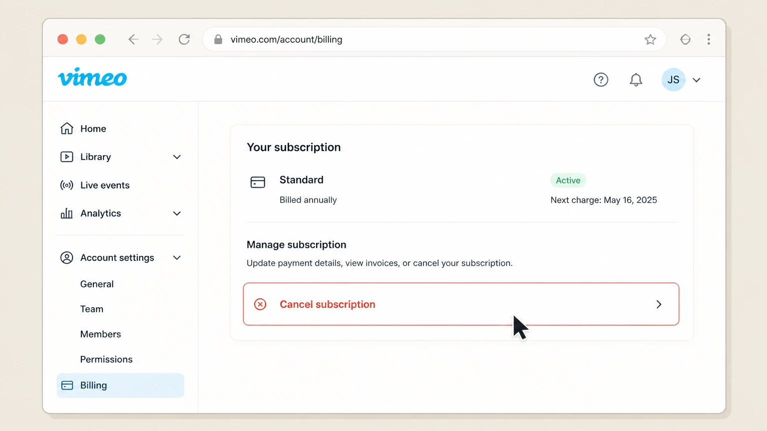Expand the Library chevron
Viewport: 767px width, 431px height.
click(x=177, y=157)
